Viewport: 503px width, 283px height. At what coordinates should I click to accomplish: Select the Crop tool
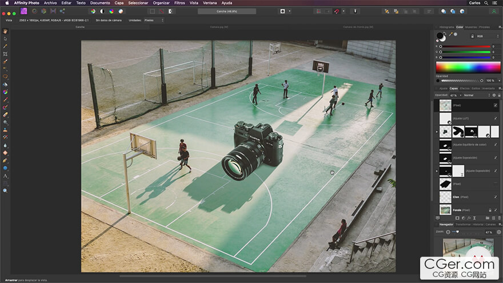(5, 54)
